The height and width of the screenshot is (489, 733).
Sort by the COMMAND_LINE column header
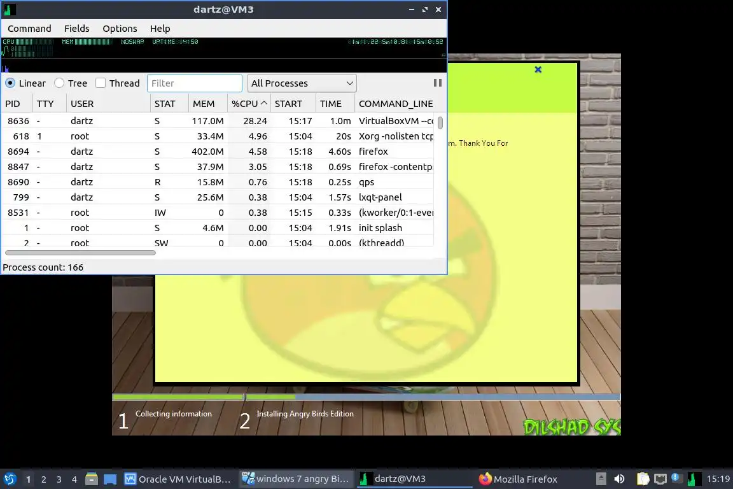click(x=396, y=104)
